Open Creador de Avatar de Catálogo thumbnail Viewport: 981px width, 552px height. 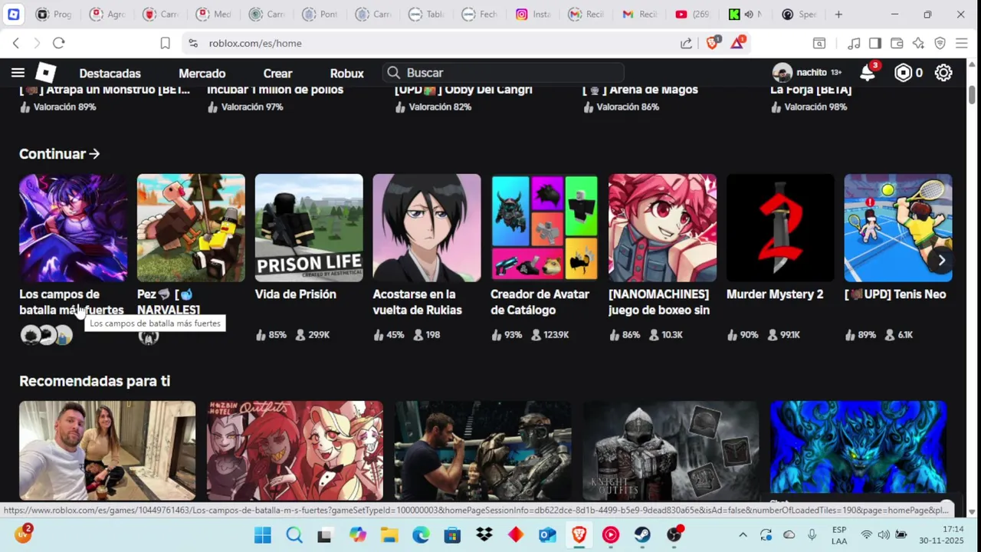[x=545, y=228]
